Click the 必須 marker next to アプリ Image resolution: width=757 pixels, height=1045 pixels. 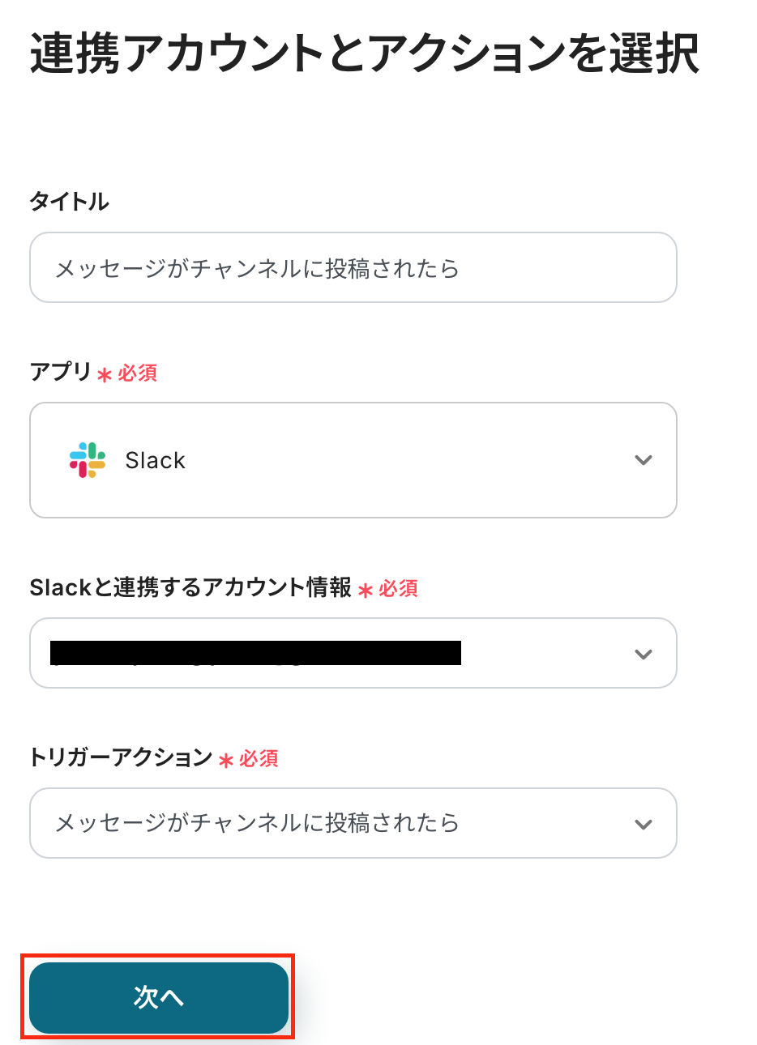point(138,373)
